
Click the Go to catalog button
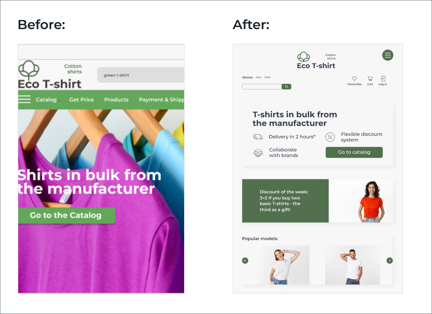(x=354, y=152)
